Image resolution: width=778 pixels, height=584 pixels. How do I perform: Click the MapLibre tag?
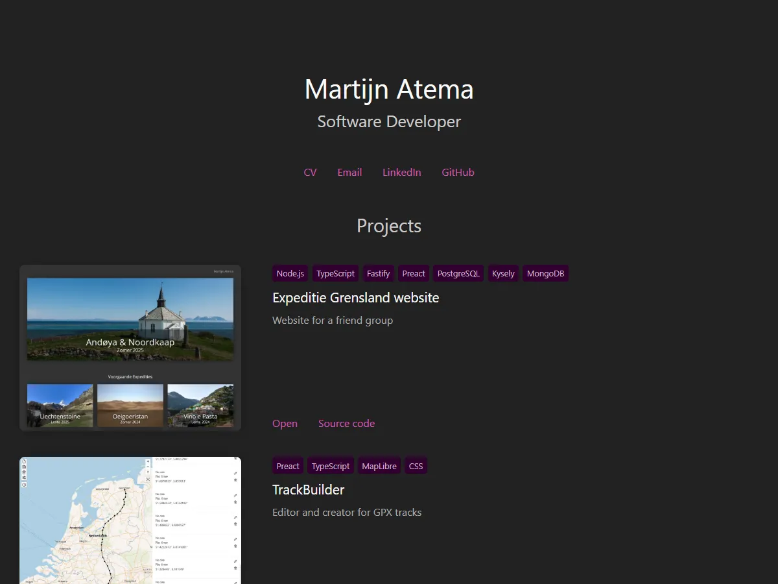pos(379,466)
